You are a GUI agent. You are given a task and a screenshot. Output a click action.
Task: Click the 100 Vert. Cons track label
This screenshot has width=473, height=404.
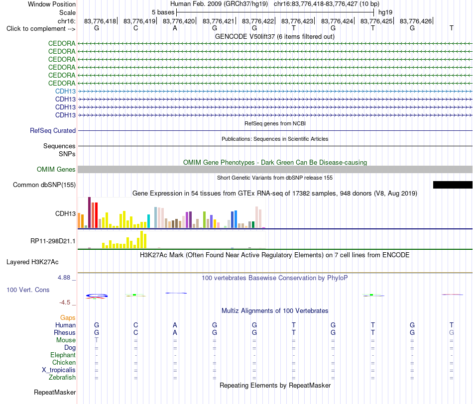28,290
